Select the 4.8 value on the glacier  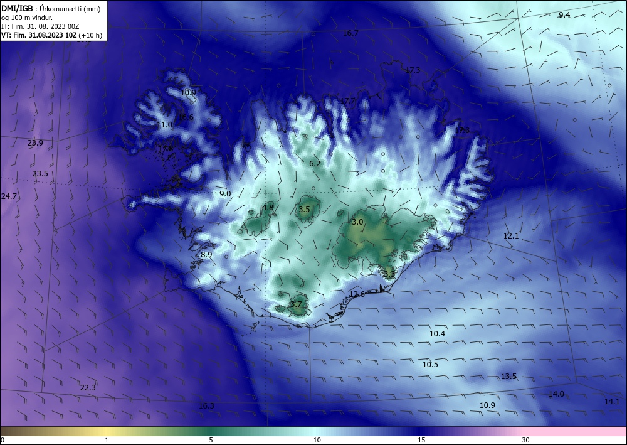pos(268,207)
